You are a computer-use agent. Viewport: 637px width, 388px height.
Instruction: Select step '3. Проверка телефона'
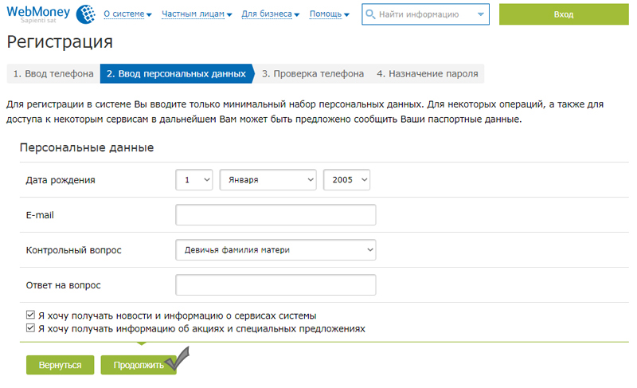(312, 73)
